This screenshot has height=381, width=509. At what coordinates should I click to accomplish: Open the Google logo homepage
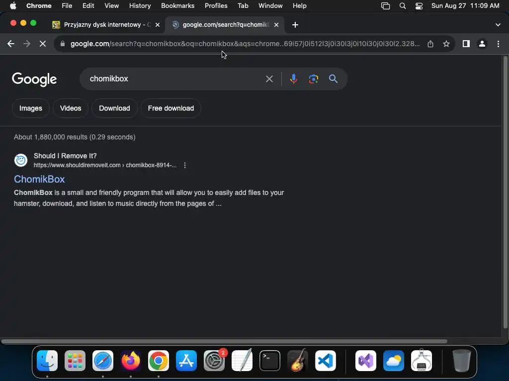[34, 79]
